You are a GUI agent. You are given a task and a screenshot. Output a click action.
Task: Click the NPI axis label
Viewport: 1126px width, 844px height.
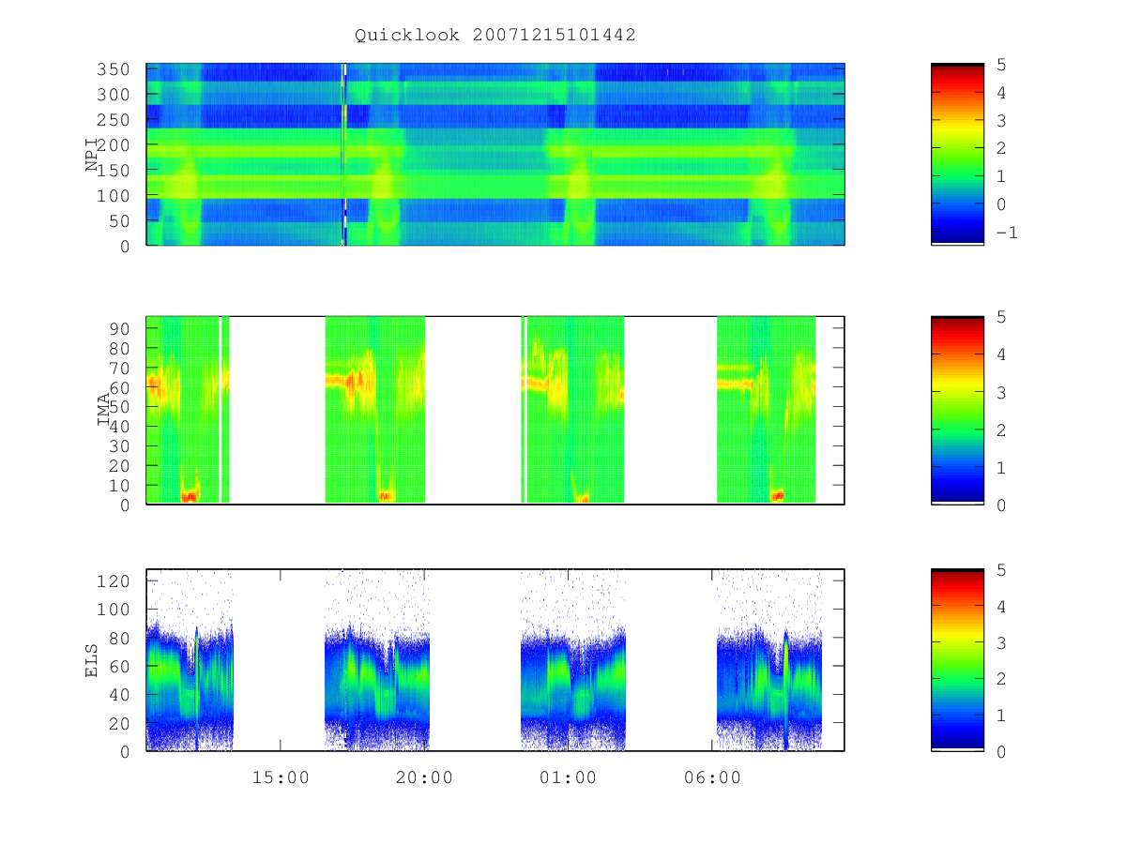click(x=92, y=155)
